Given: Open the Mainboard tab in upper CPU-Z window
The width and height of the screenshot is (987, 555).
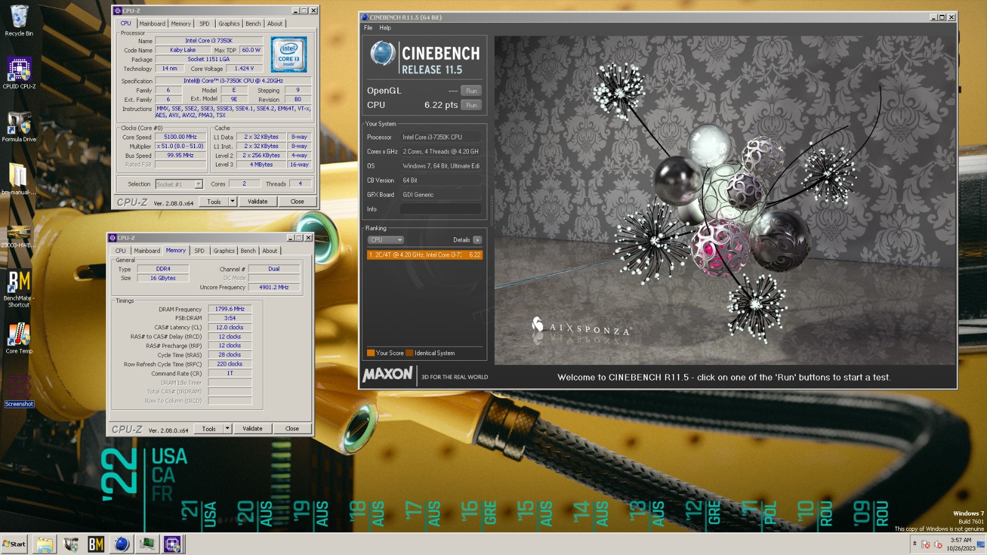Looking at the screenshot, I should coord(152,23).
